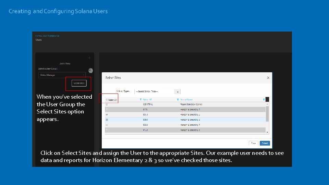Click the Select Sites button in Users Menu
Image resolution: width=329 pixels, height=185 pixels.
[x=79, y=83]
